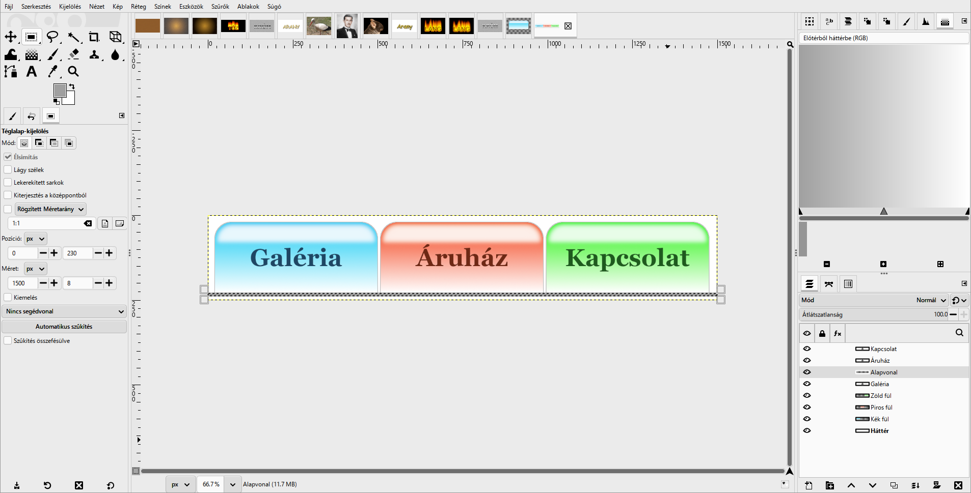Select the Eraser tool

pyautogui.click(x=74, y=54)
